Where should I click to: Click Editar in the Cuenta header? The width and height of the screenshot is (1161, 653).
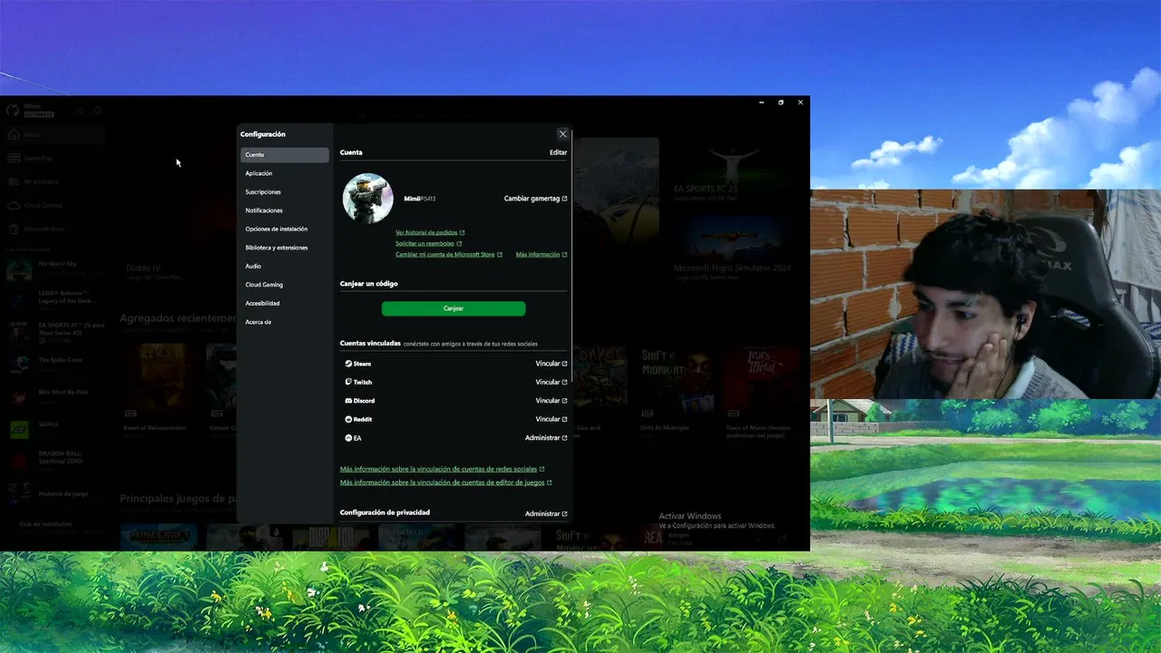click(x=558, y=152)
